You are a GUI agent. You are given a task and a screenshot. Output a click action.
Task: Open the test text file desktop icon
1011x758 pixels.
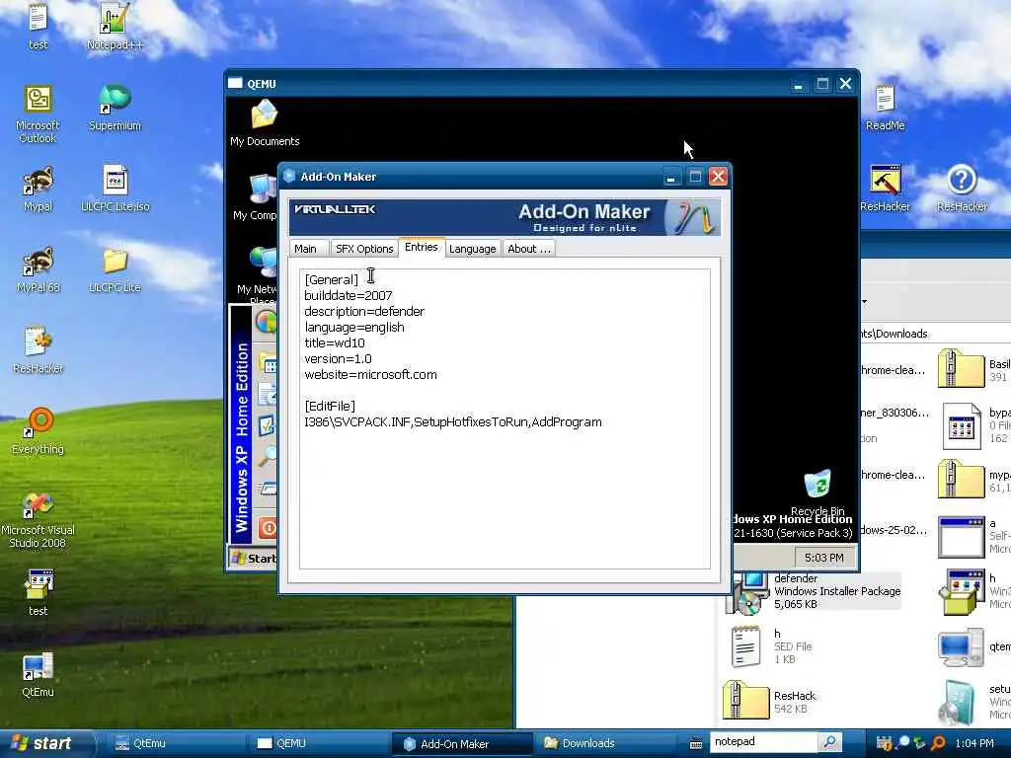(x=38, y=26)
